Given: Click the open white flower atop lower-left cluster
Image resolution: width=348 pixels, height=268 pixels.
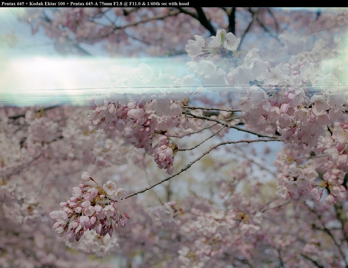Looking at the screenshot, I should click(110, 187).
